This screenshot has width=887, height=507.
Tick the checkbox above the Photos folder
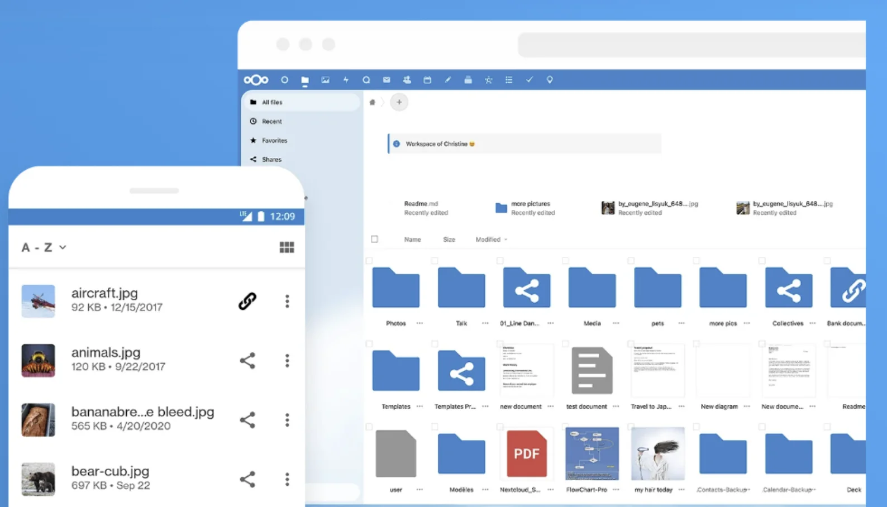pos(369,261)
